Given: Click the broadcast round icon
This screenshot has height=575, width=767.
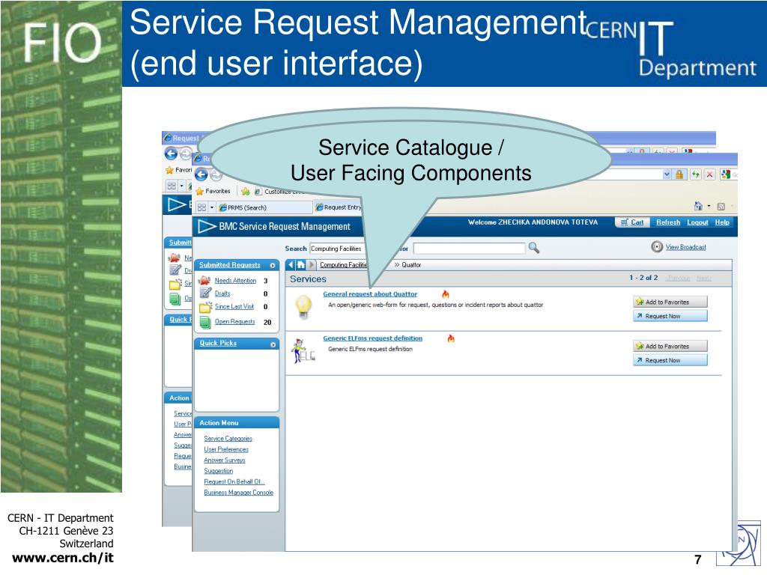Looking at the screenshot, I should point(657,247).
